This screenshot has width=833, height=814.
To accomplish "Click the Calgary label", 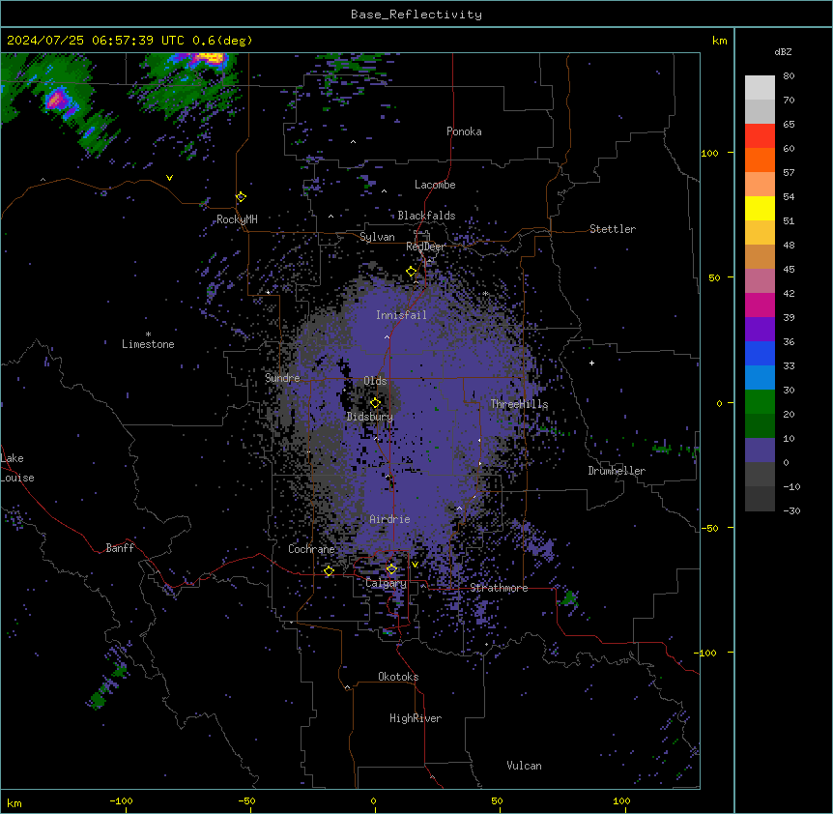I will pos(386,583).
